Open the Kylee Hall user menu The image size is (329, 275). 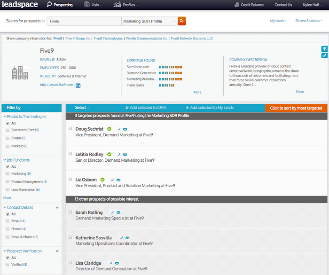[x=312, y=5]
